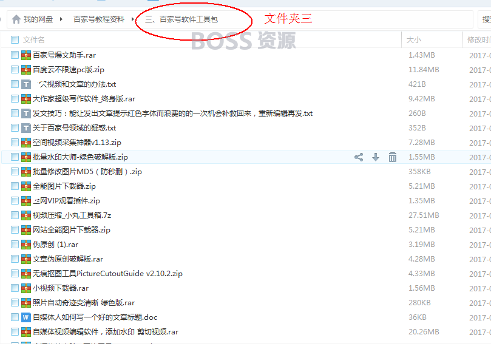Click archive icon of 全能图片下载器.zip
The image size is (491, 352).
tap(26, 186)
